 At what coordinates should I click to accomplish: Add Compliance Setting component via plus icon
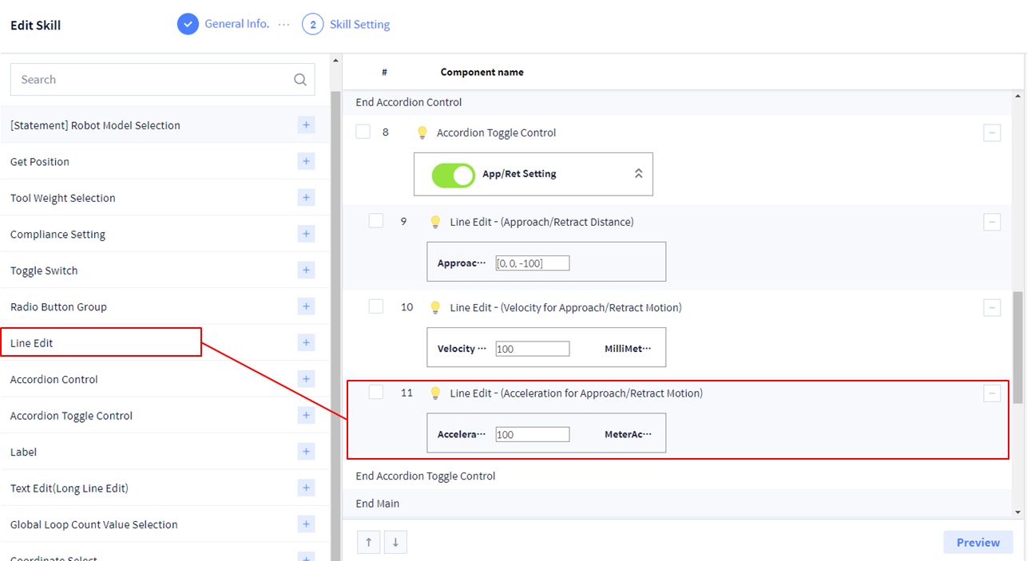coord(306,234)
